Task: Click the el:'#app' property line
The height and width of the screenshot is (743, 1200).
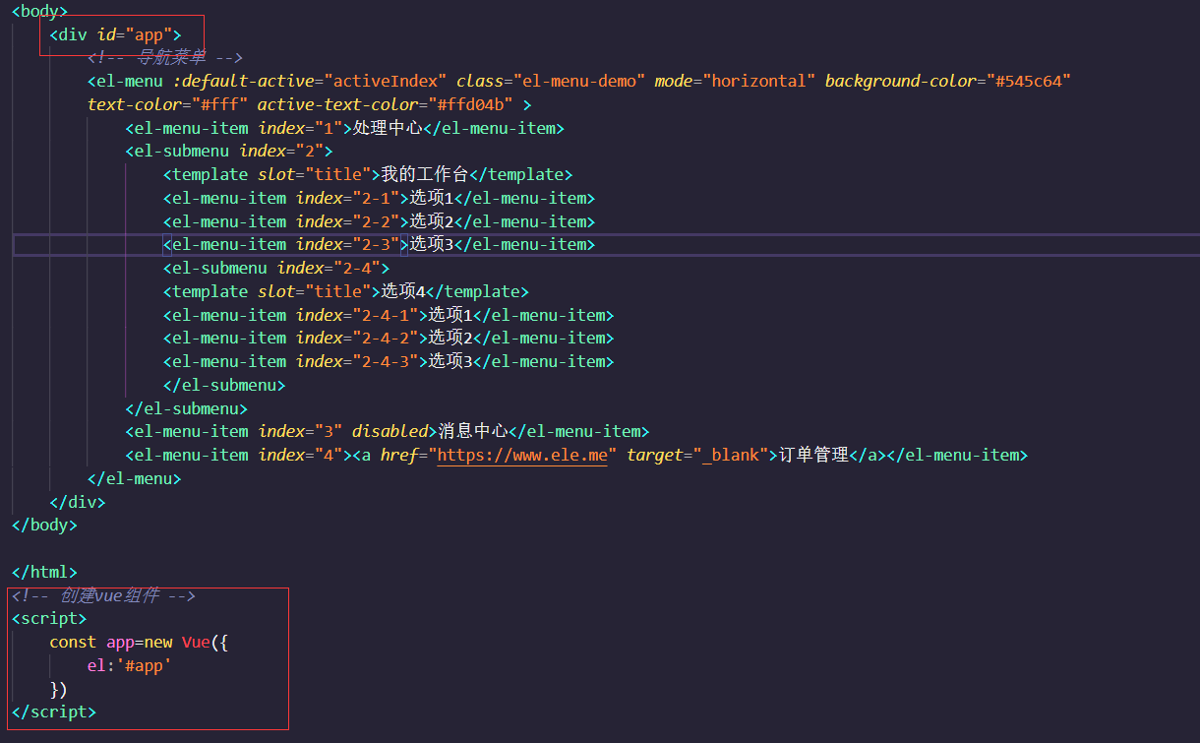Action: [x=130, y=666]
